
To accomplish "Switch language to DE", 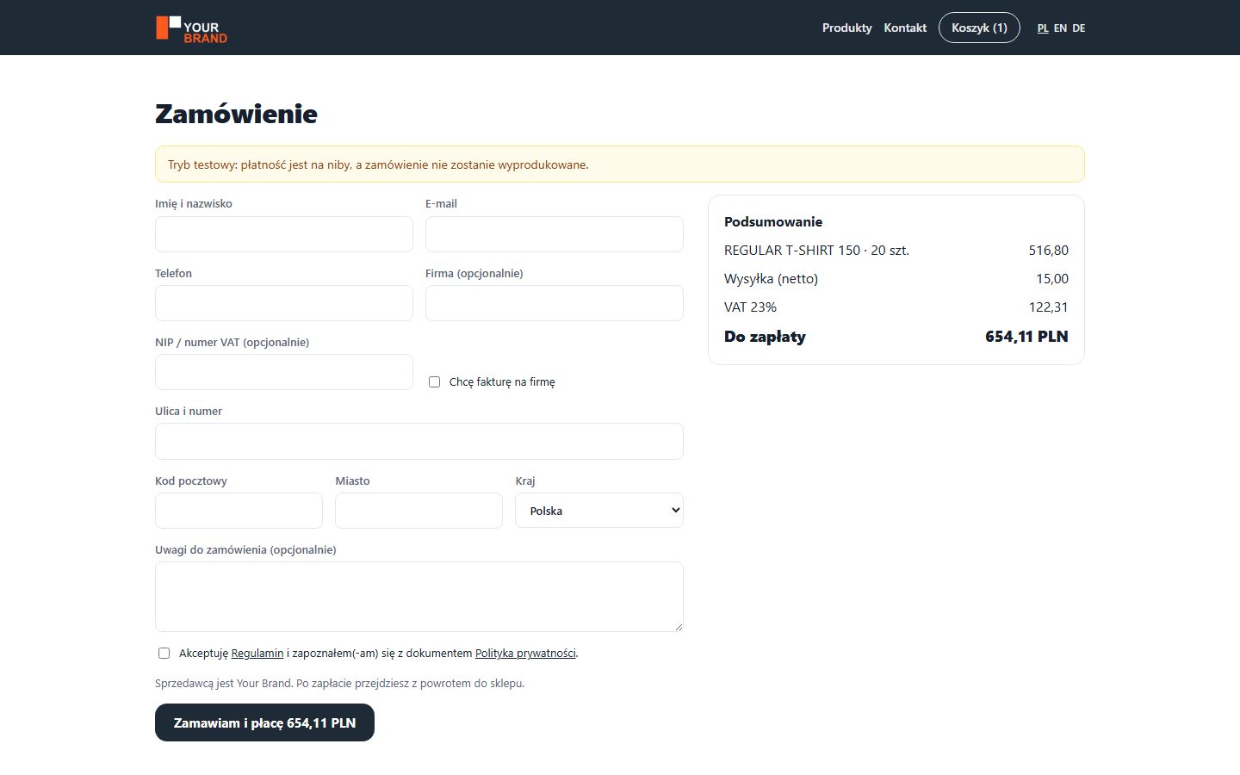I will click(x=1078, y=28).
